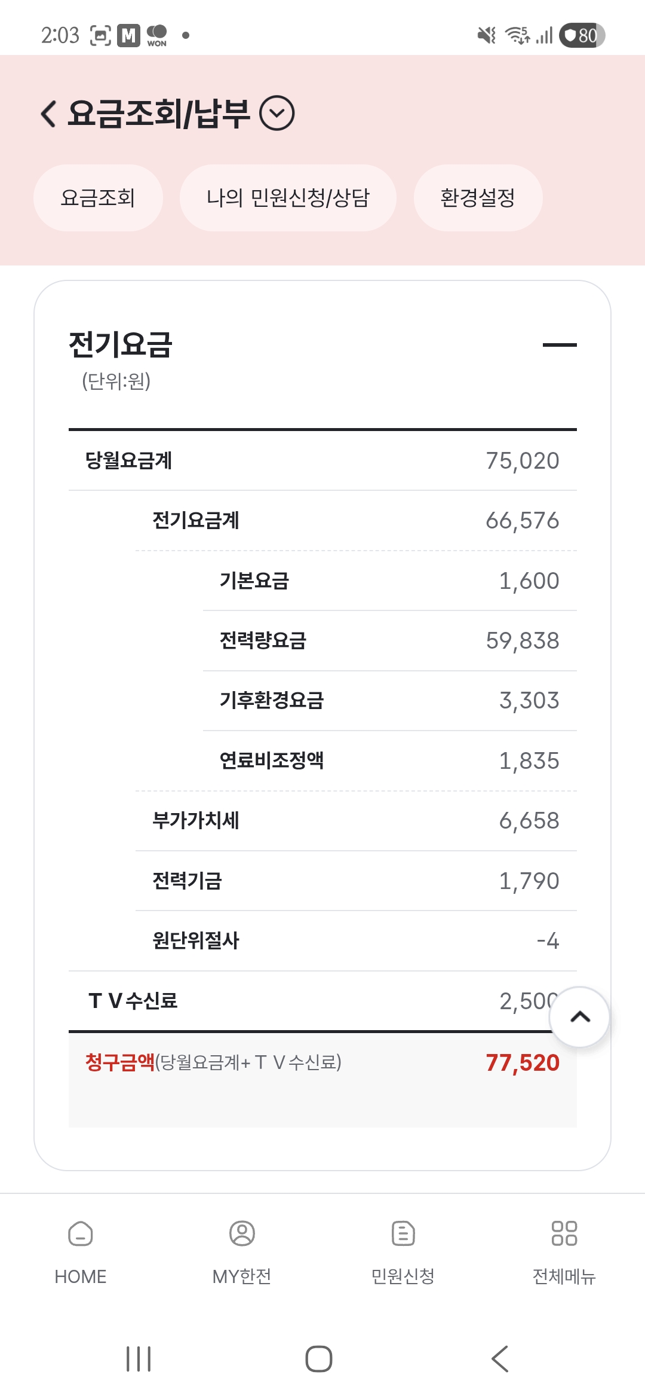Screen dimensions: 645x1399
Task: Open the 요금조회/납부 title dropdown circle
Action: [x=277, y=114]
